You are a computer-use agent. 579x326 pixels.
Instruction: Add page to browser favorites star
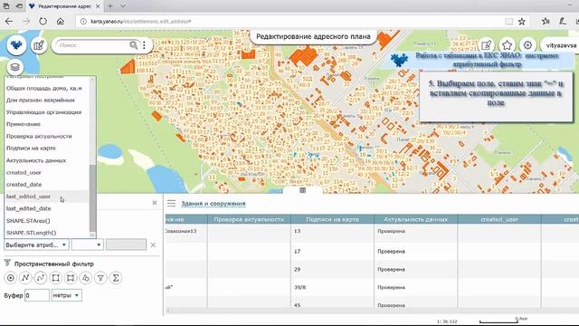[x=521, y=22]
